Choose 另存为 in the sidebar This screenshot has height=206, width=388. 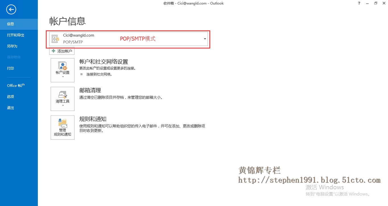click(x=19, y=46)
